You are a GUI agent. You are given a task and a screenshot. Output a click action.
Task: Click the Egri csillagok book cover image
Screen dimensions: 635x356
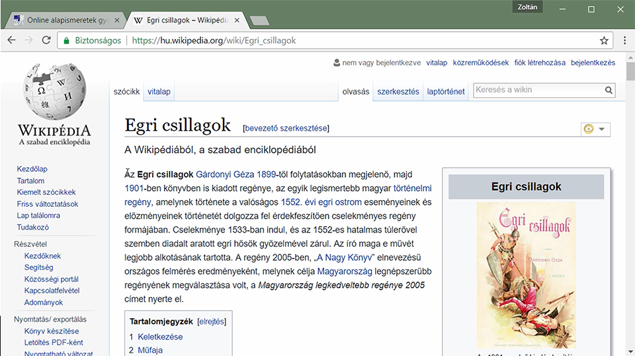(x=526, y=275)
